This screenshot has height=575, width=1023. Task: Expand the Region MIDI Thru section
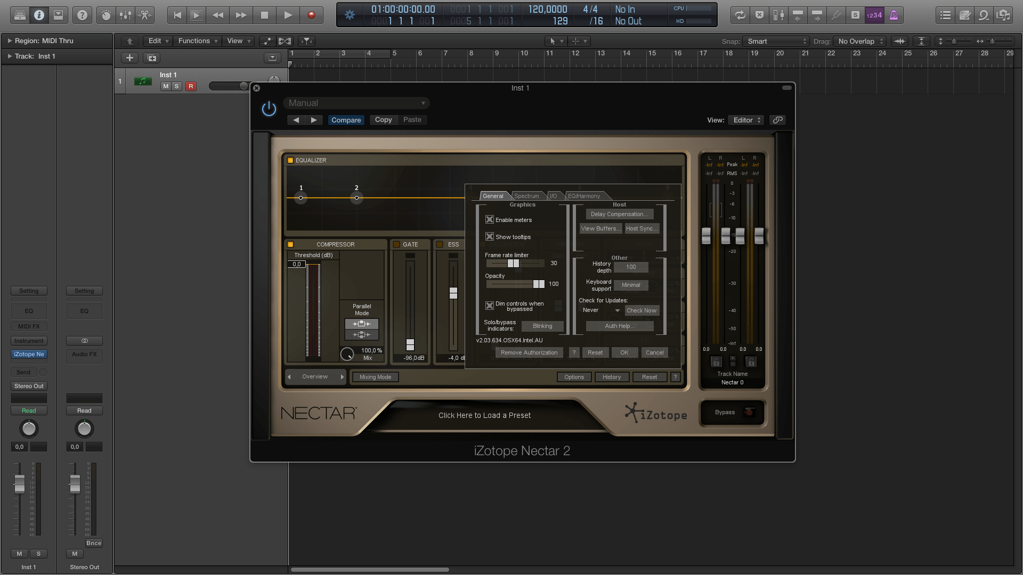pos(10,40)
